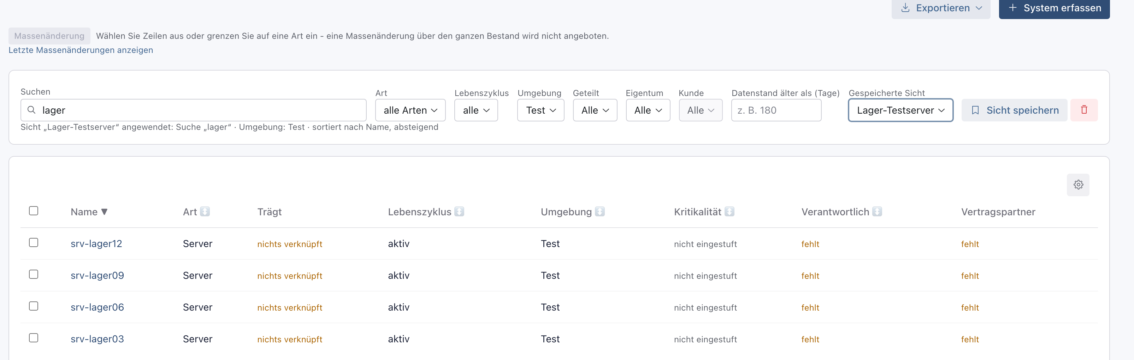Expand the Lebenszyklus filter dropdown
Image resolution: width=1134 pixels, height=360 pixels.
(476, 110)
